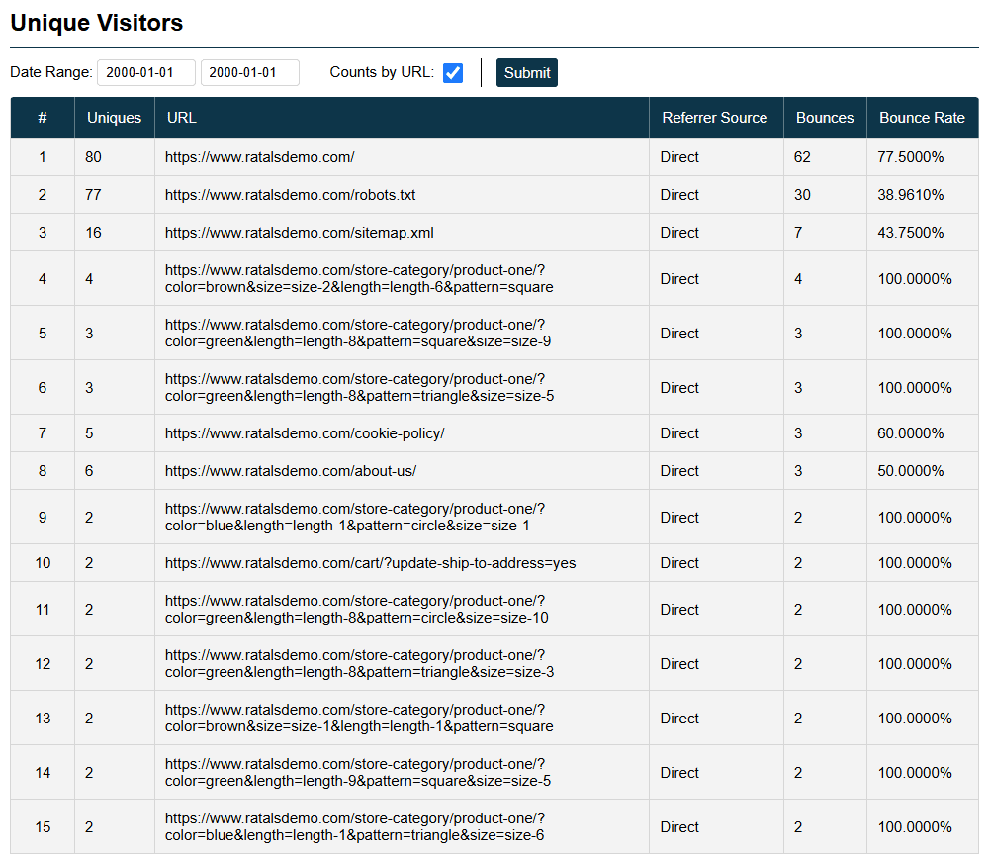The image size is (989, 863).
Task: Click the URL column header
Action: 402,118
